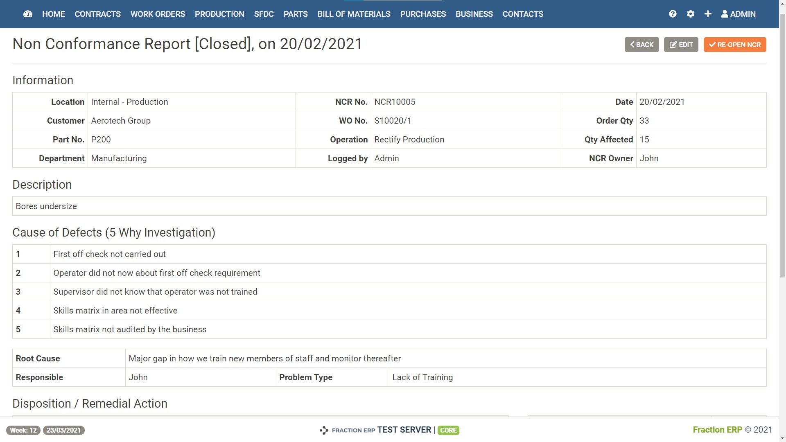Open the PRODUCTION menu
The image size is (786, 442).
click(219, 14)
